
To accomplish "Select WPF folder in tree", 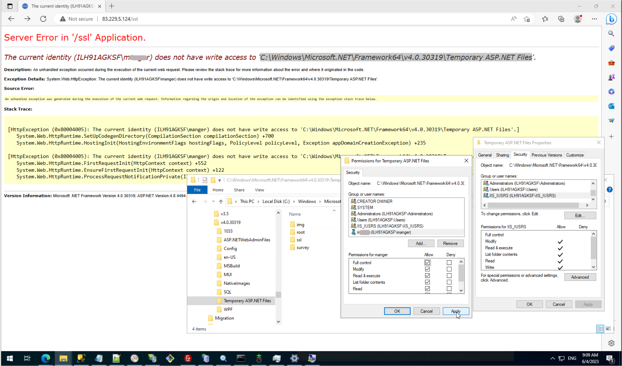I will click(x=228, y=309).
